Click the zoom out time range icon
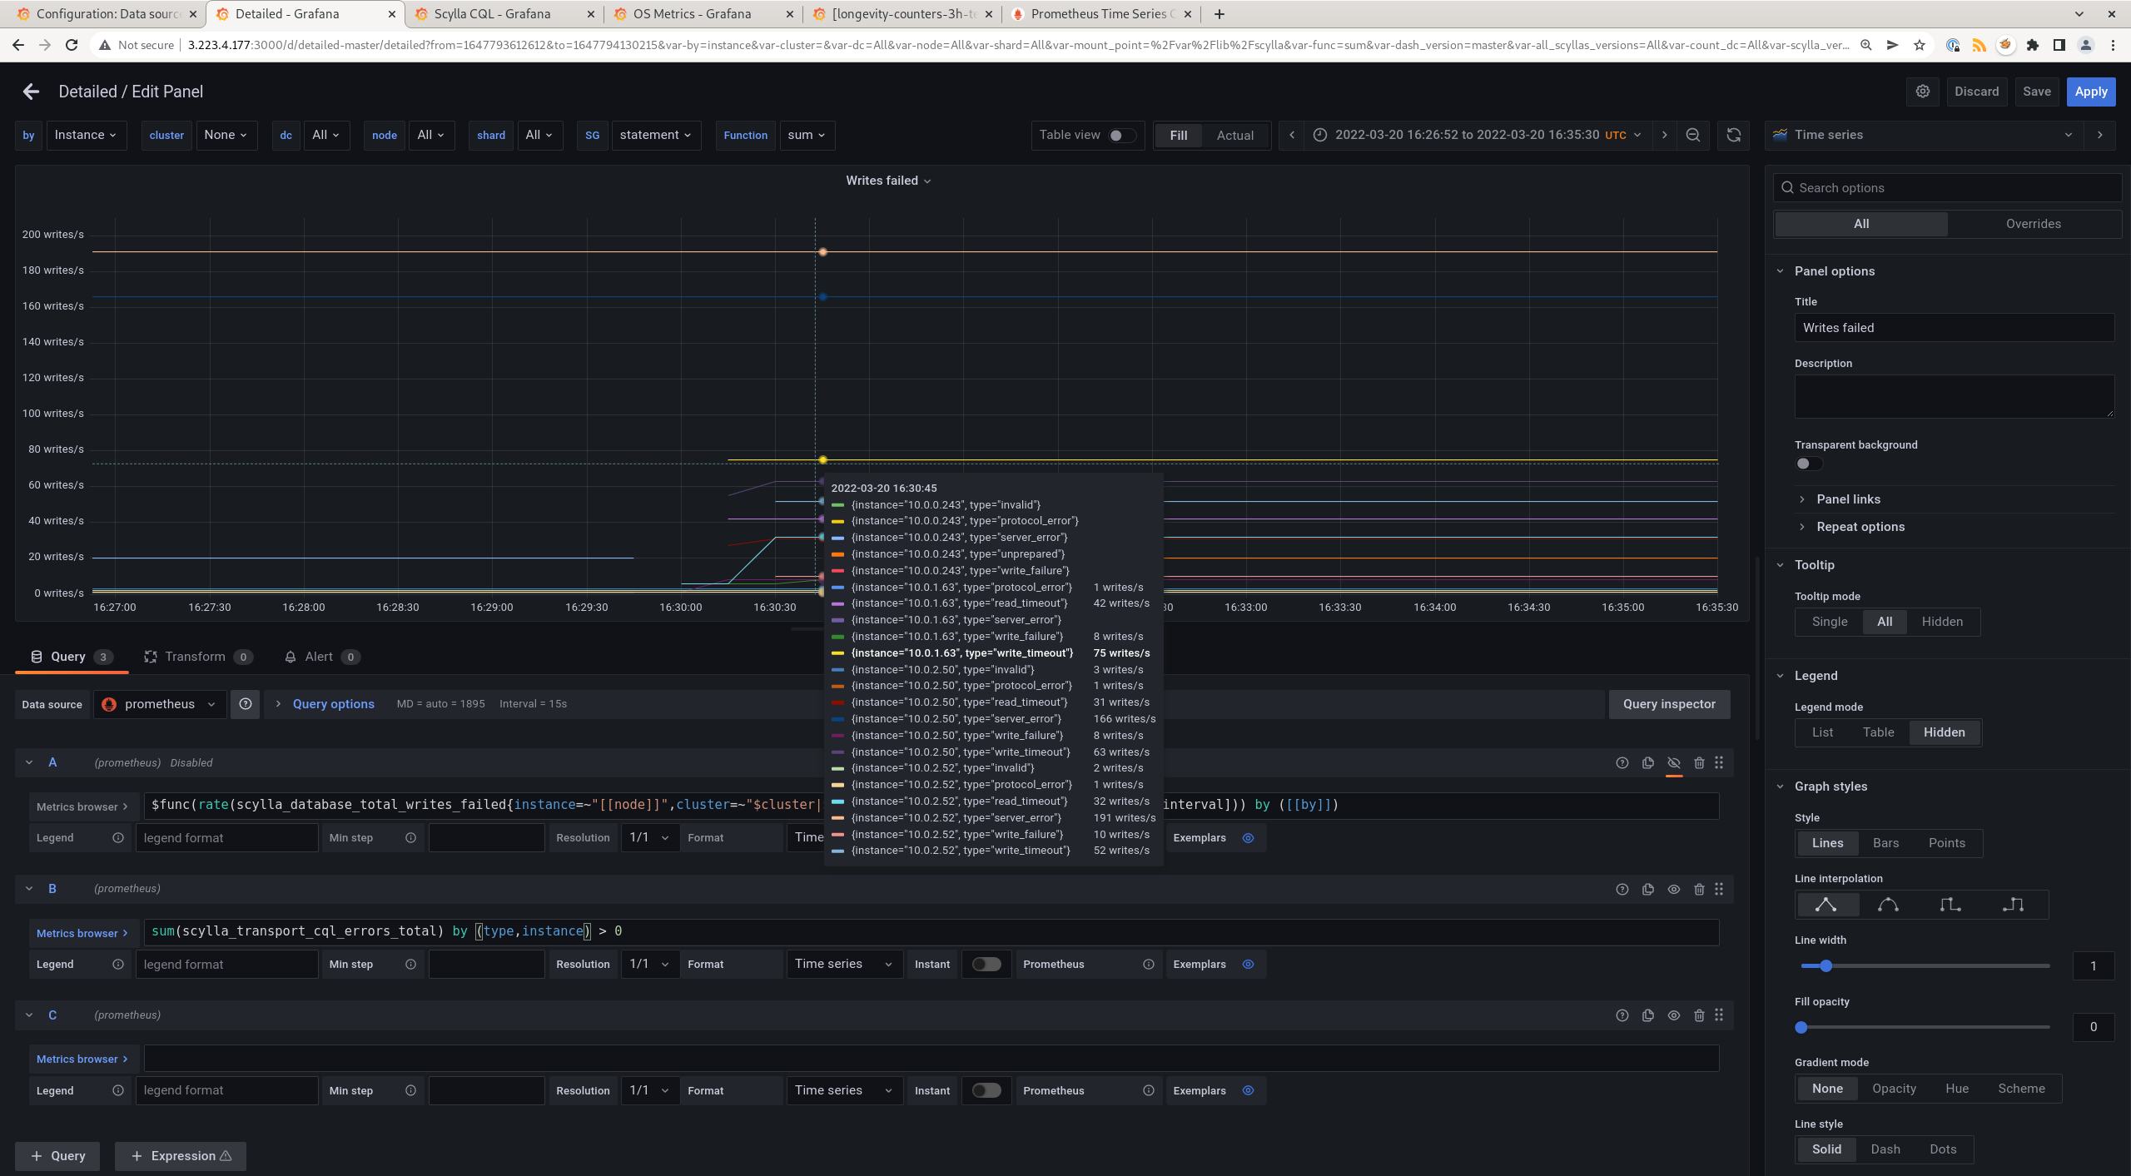This screenshot has height=1176, width=2131. pyautogui.click(x=1693, y=135)
